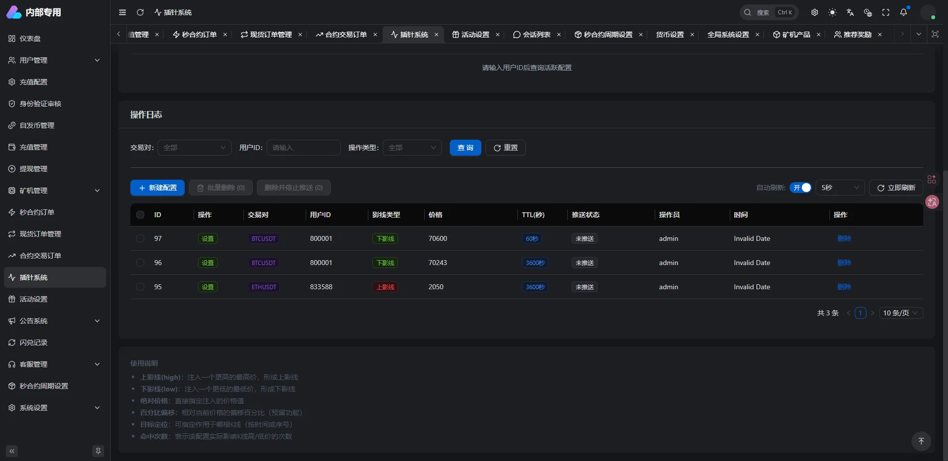This screenshot has width=948, height=461.
Task: Click the 查询 search button
Action: [x=466, y=148]
